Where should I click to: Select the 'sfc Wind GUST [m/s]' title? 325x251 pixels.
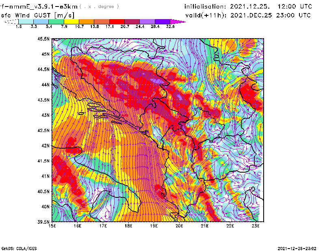click(x=37, y=15)
